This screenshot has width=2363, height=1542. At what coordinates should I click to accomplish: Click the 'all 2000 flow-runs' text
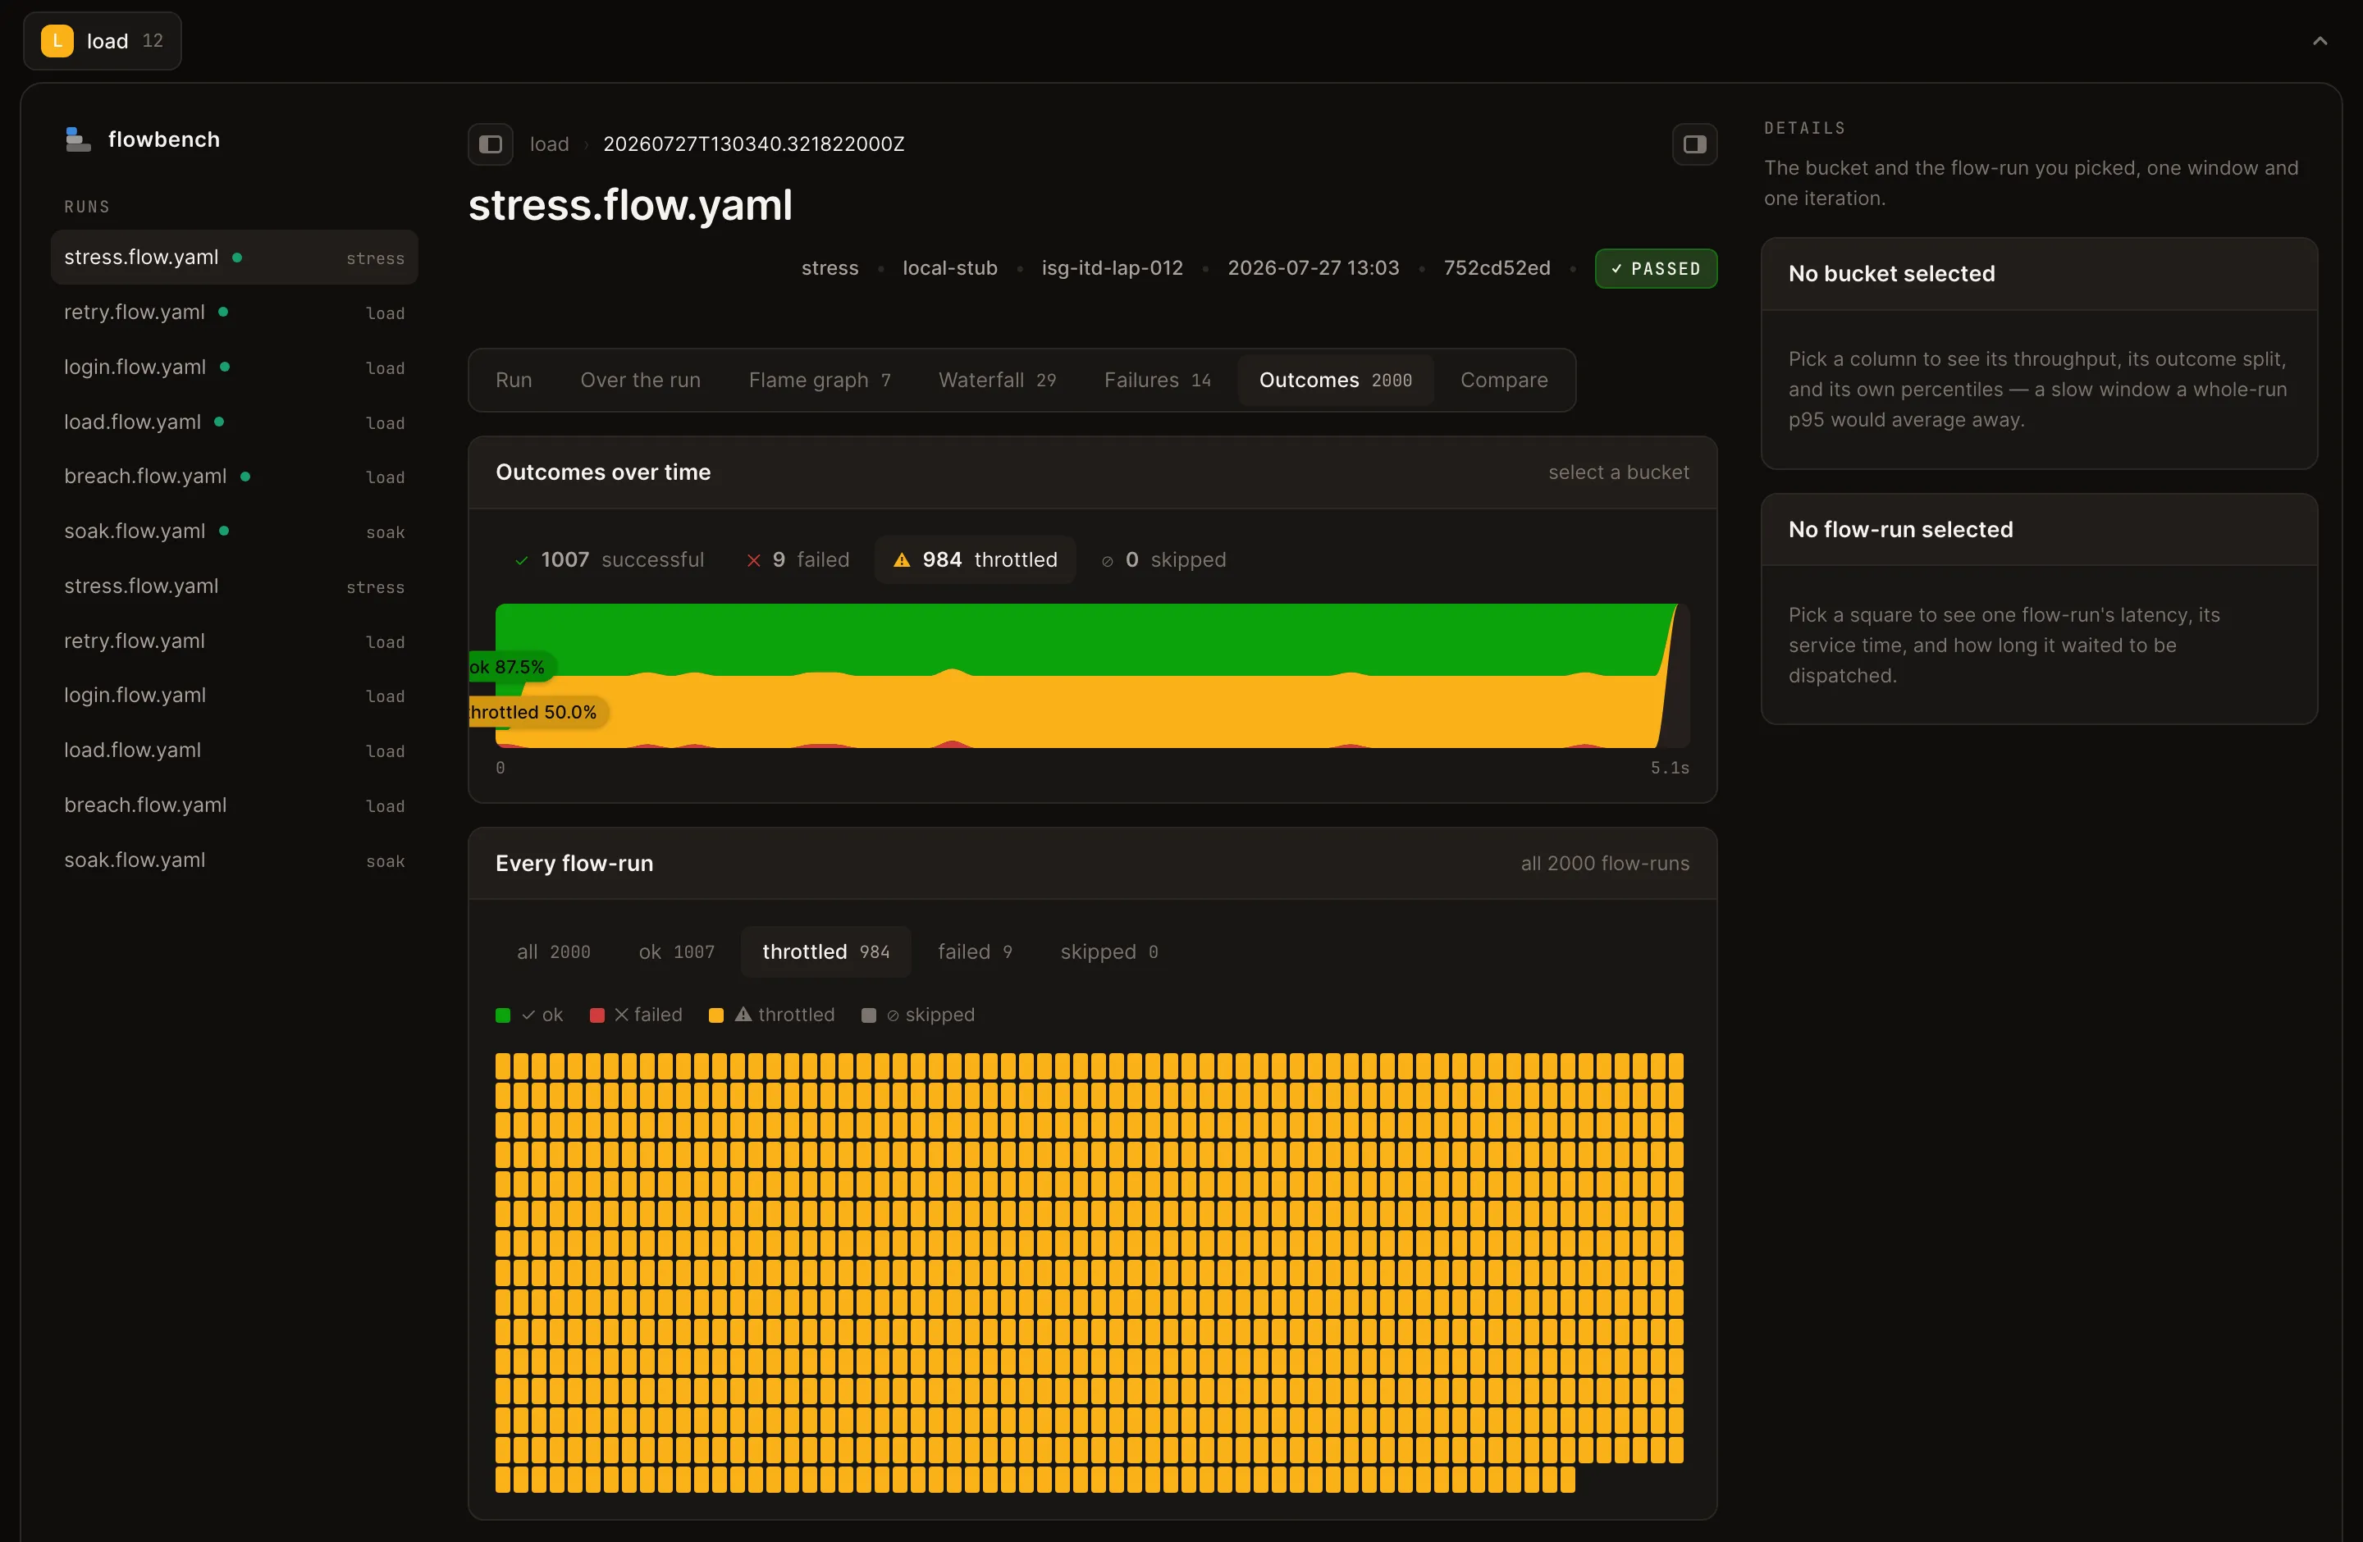(1604, 864)
